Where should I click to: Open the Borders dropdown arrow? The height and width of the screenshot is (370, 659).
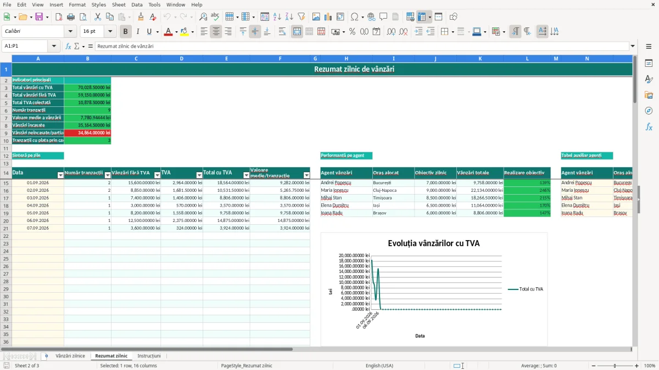click(453, 32)
